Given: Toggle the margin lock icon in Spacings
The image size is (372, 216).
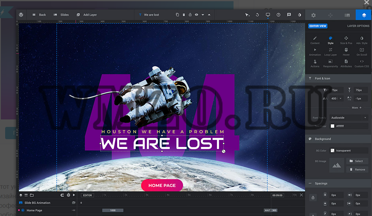Looking at the screenshot, I should [x=313, y=197].
